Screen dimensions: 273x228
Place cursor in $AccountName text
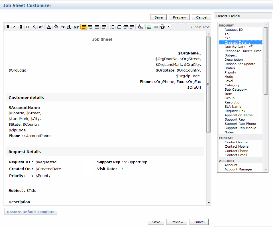coord(24,107)
